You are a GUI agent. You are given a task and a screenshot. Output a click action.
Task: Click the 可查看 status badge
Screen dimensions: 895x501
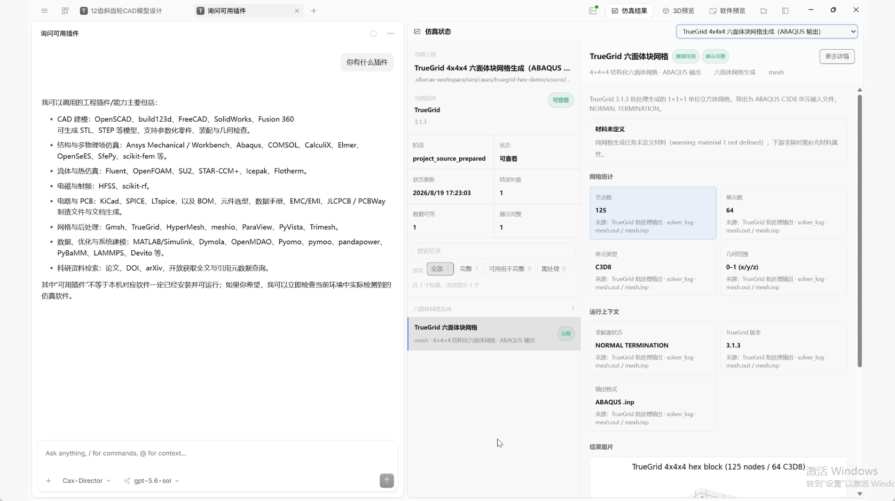[x=561, y=100]
